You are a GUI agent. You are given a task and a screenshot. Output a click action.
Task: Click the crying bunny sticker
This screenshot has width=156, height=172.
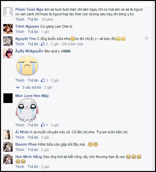click(x=27, y=110)
